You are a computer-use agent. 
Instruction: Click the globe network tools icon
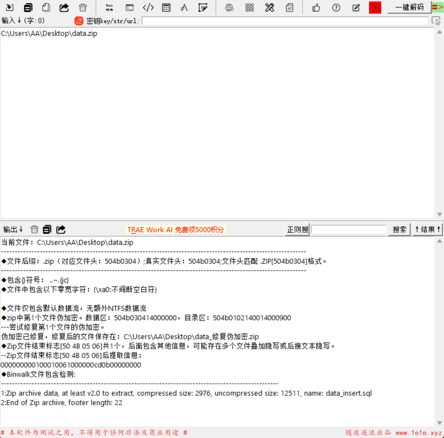(x=229, y=8)
